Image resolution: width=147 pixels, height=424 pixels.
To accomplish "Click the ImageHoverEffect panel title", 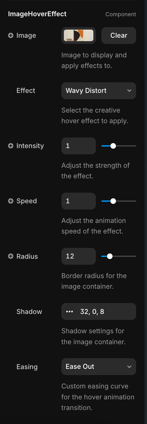I will [x=37, y=14].
